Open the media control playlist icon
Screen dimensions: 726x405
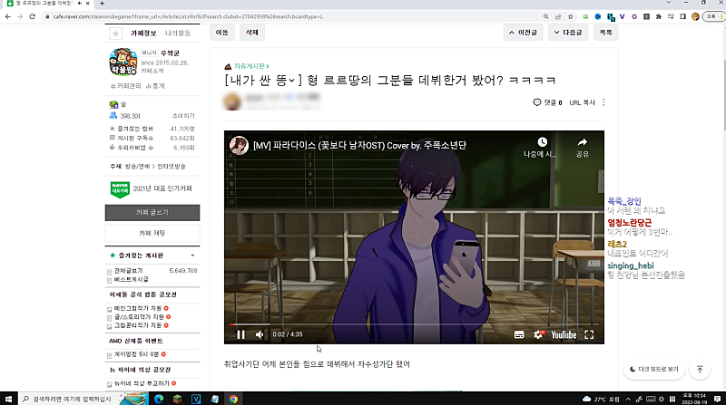(671, 16)
